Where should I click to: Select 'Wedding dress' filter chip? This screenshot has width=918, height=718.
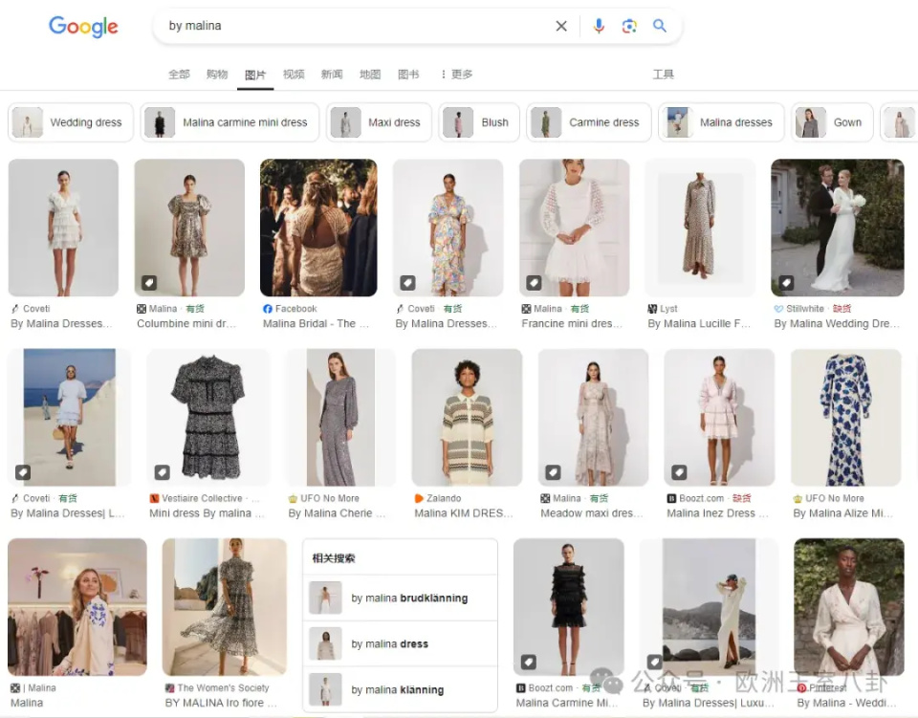point(71,122)
